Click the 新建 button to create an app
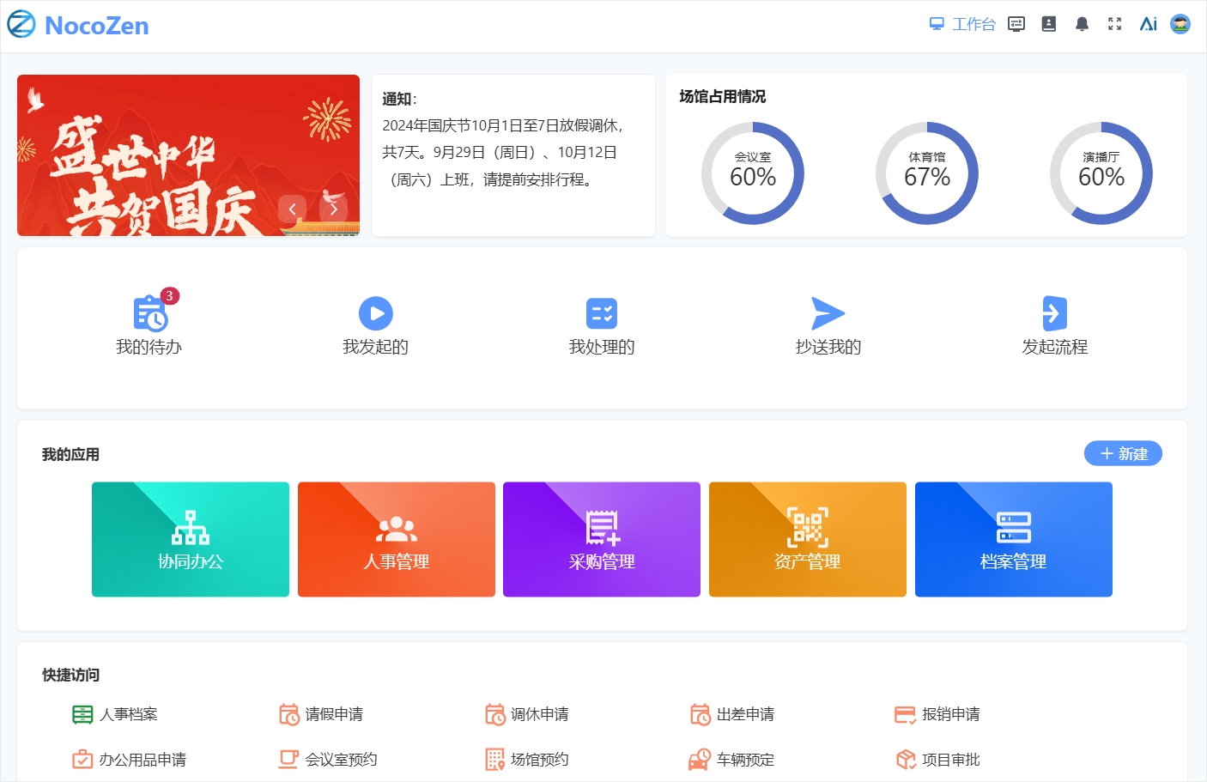Image resolution: width=1207 pixels, height=782 pixels. coord(1123,453)
